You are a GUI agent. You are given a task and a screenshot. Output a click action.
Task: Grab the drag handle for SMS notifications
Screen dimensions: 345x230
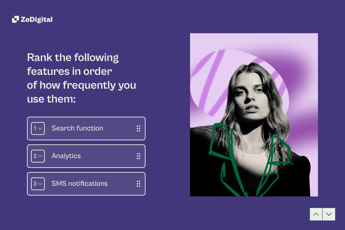[x=138, y=184]
